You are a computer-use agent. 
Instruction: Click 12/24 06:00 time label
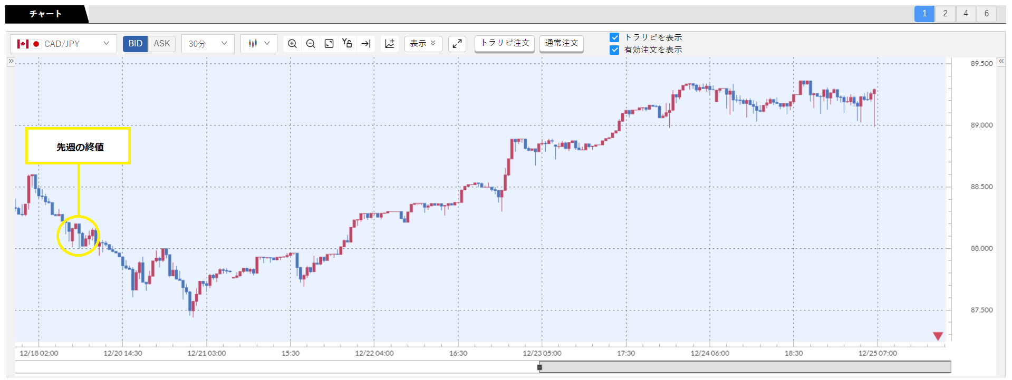(710, 353)
